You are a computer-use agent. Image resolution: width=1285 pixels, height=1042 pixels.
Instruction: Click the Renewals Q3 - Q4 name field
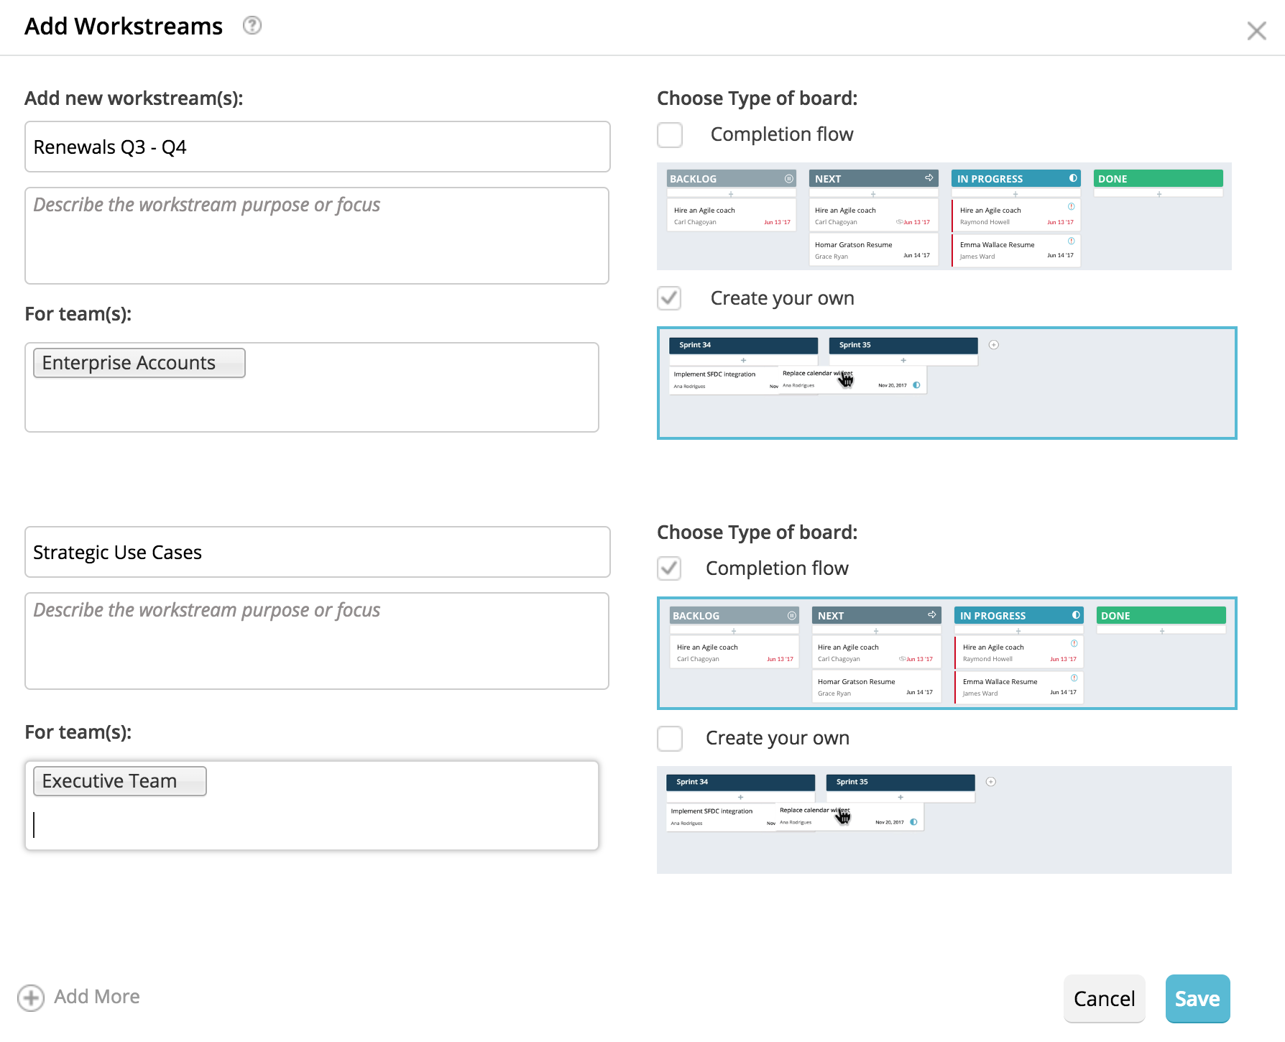point(317,147)
